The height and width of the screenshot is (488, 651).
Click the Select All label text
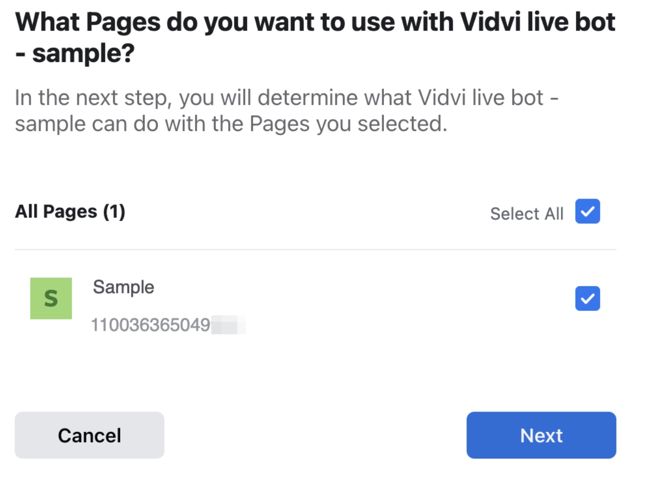point(526,213)
